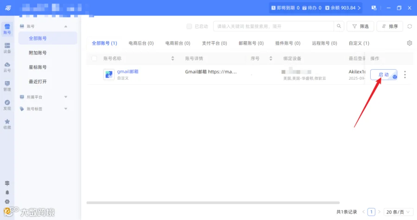Refresh the account list
The image size is (417, 220).
click(410, 26)
